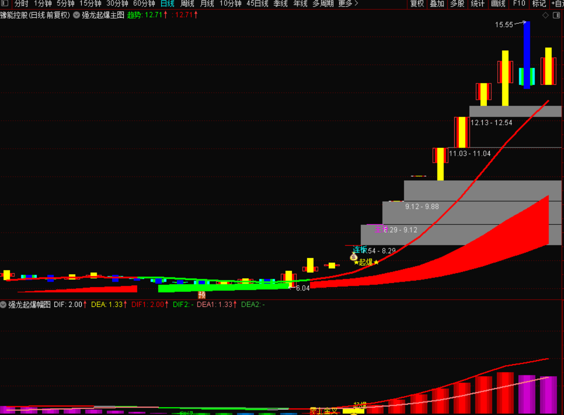Switch to the 周线 weekly period tab
This screenshot has height=415, width=564.
point(187,4)
